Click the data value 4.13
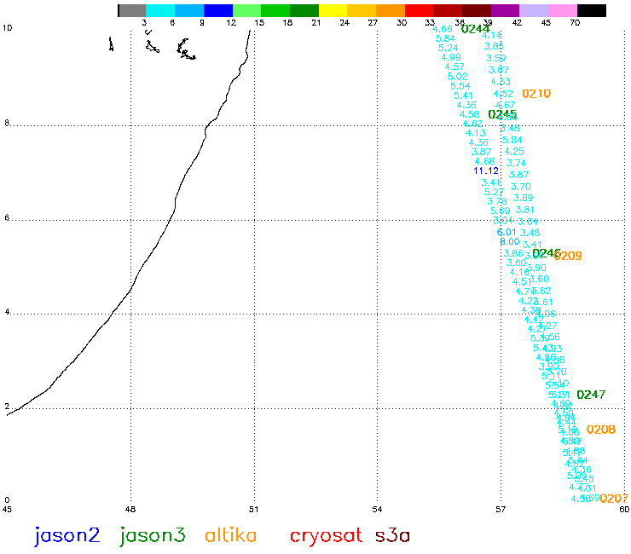 pos(476,133)
